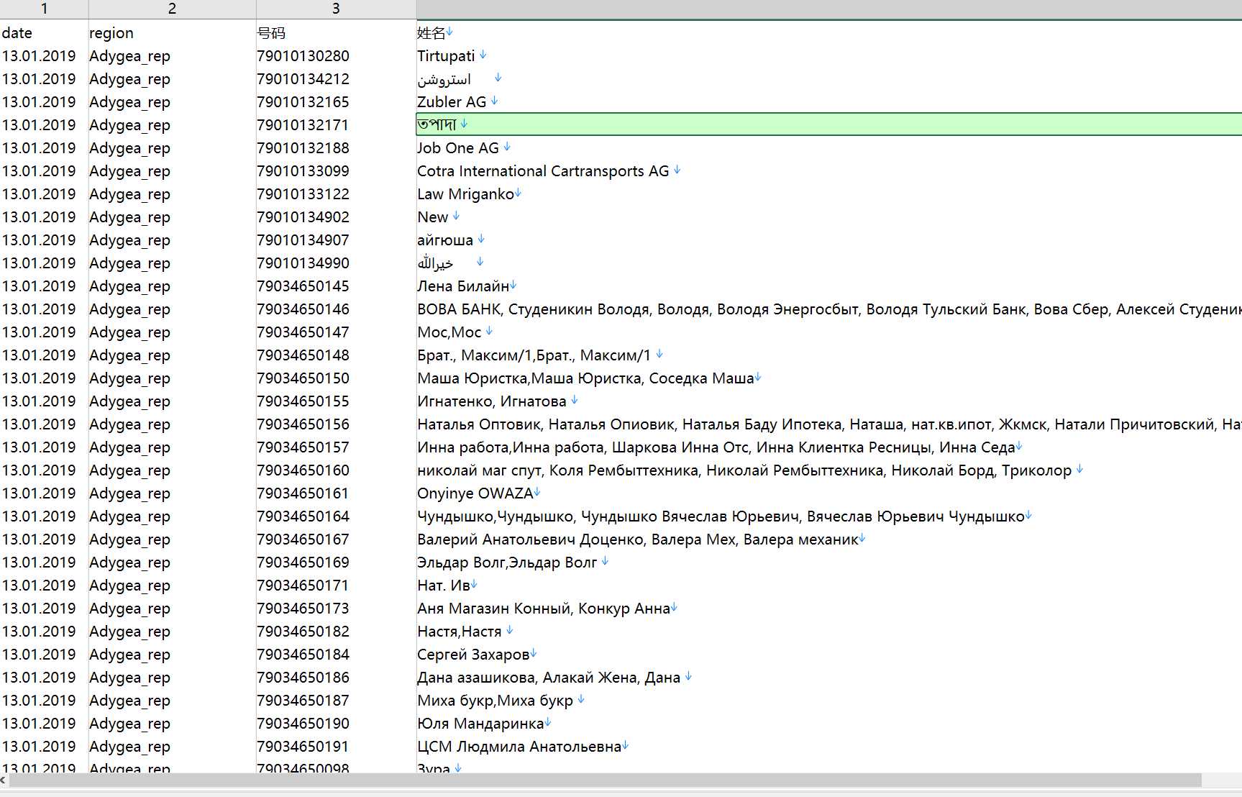This screenshot has width=1242, height=797.
Task: Click the date cell in the Юля Мандаринка row
Action: tap(44, 724)
